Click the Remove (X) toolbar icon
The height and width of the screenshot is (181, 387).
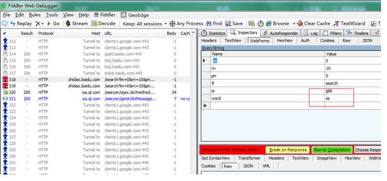[38, 24]
